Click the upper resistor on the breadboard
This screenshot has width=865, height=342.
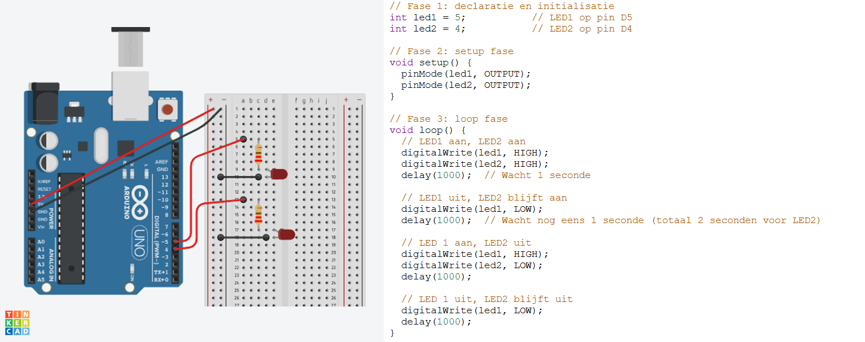coord(258,153)
